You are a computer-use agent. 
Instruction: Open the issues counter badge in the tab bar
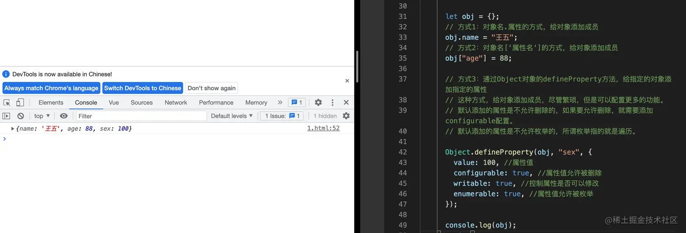coord(297,103)
